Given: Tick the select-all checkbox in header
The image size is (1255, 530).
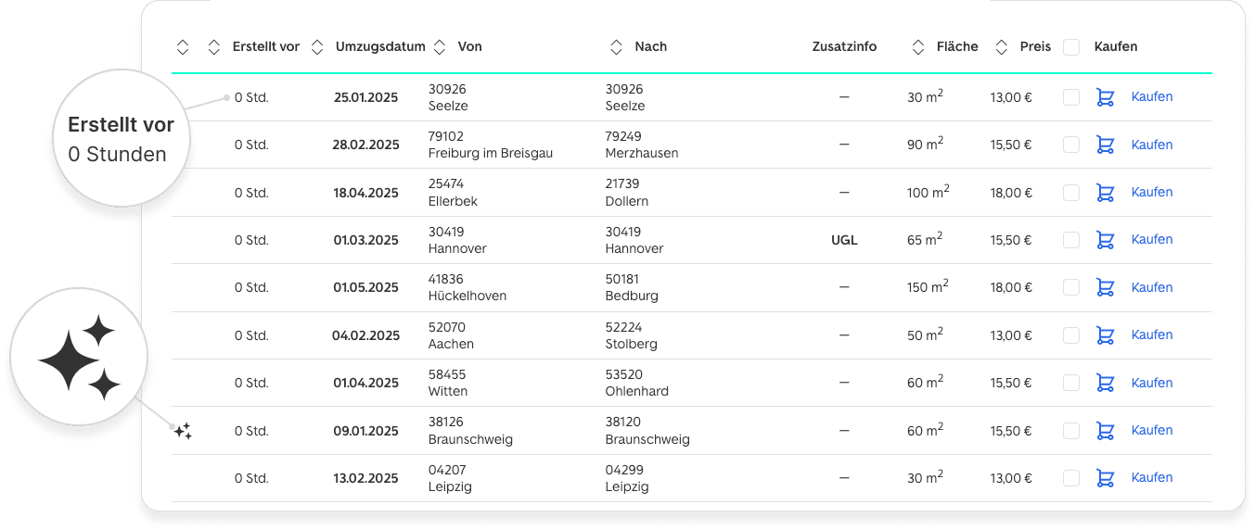Looking at the screenshot, I should click(1071, 47).
